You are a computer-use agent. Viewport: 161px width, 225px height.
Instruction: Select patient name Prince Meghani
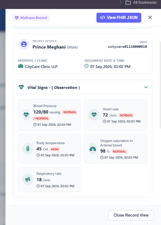(49, 47)
